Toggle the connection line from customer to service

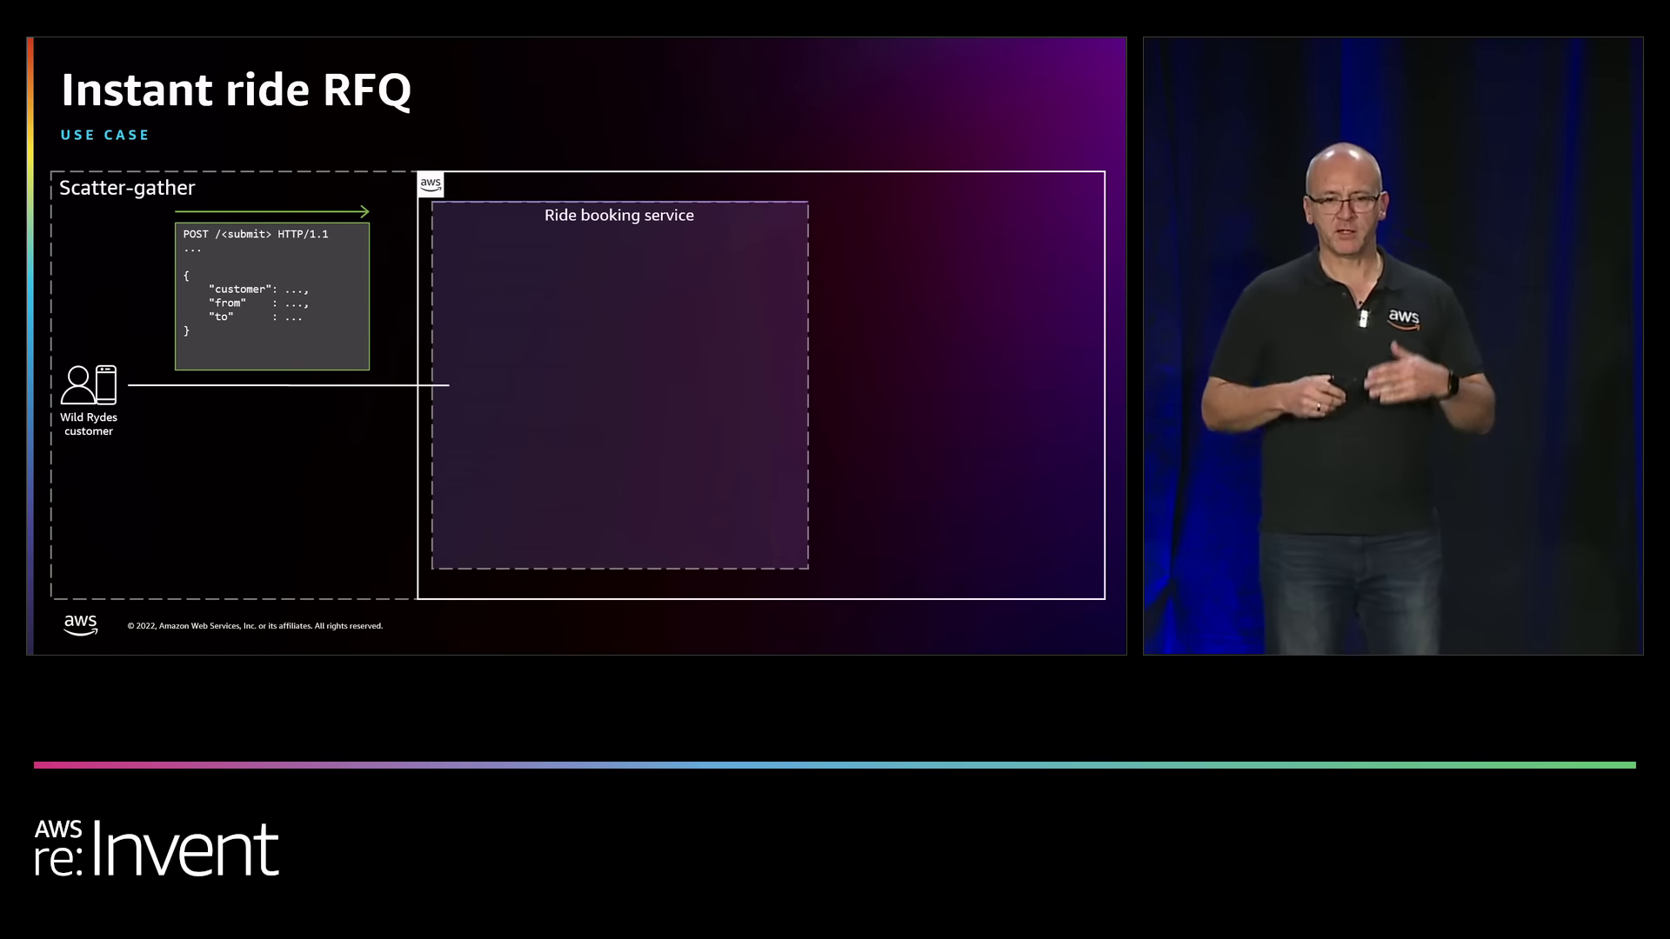tap(287, 385)
